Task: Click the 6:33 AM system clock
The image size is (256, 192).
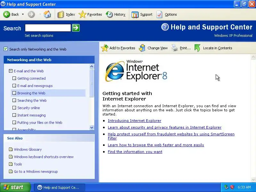Action: point(244,187)
